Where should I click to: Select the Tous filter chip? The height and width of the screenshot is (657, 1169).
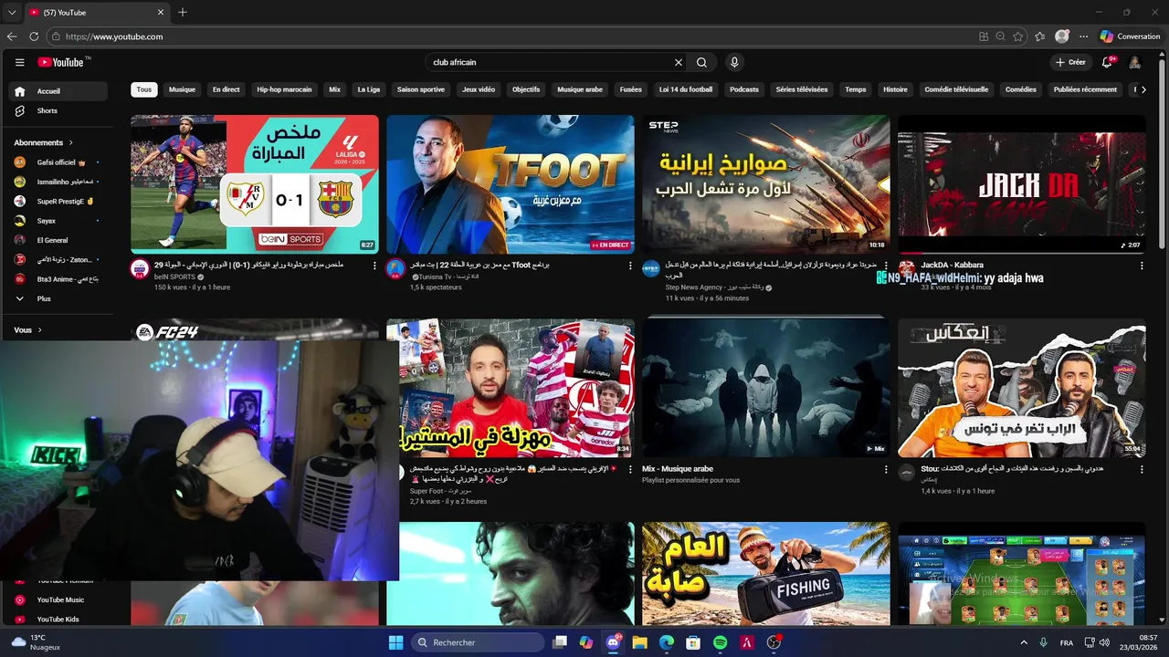tap(143, 89)
